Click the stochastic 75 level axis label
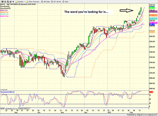Image resolution: width=158 pixels, height=116 pixels. click(150, 95)
